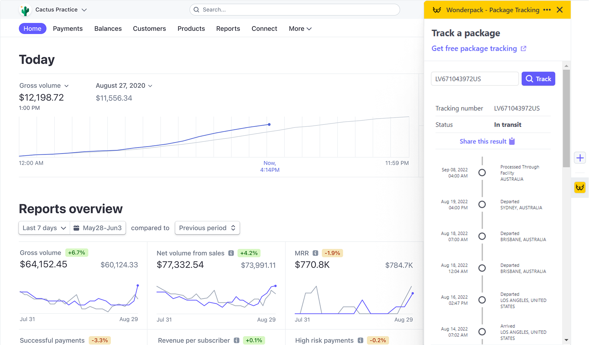Open the Payments tab
This screenshot has height=345, width=589.
pyautogui.click(x=68, y=29)
